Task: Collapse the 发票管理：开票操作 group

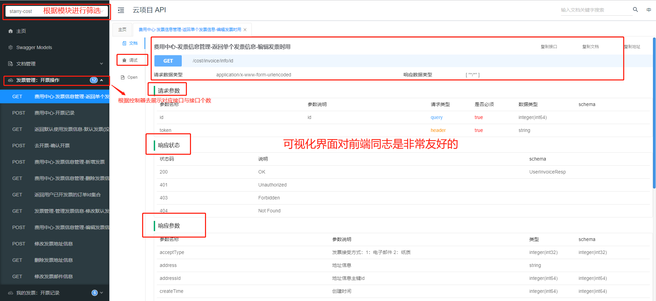Action: tap(55, 80)
